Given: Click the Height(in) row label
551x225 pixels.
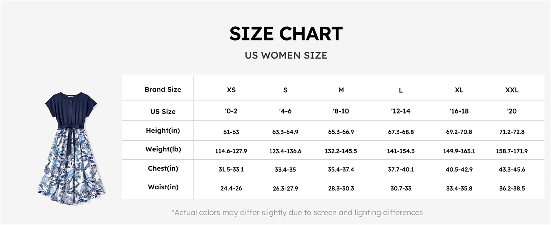Looking at the screenshot, I should coord(163,130).
